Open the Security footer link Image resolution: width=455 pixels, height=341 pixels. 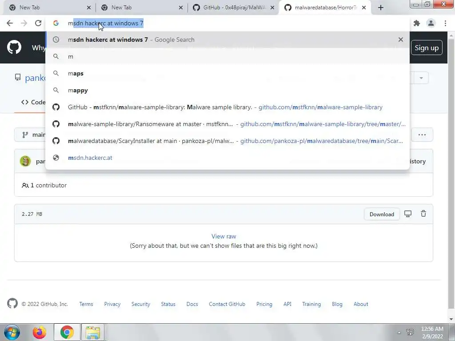coord(141,304)
